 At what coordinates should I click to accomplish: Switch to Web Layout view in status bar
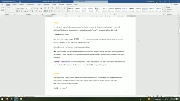(161, 96)
